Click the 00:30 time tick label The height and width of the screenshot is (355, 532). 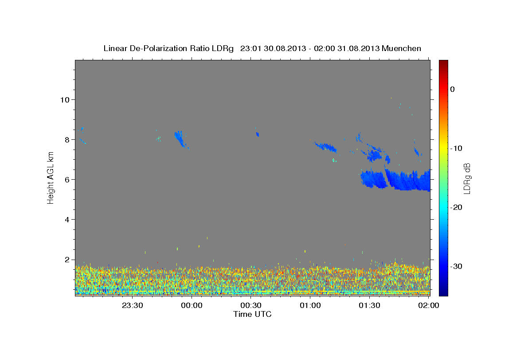(x=250, y=305)
